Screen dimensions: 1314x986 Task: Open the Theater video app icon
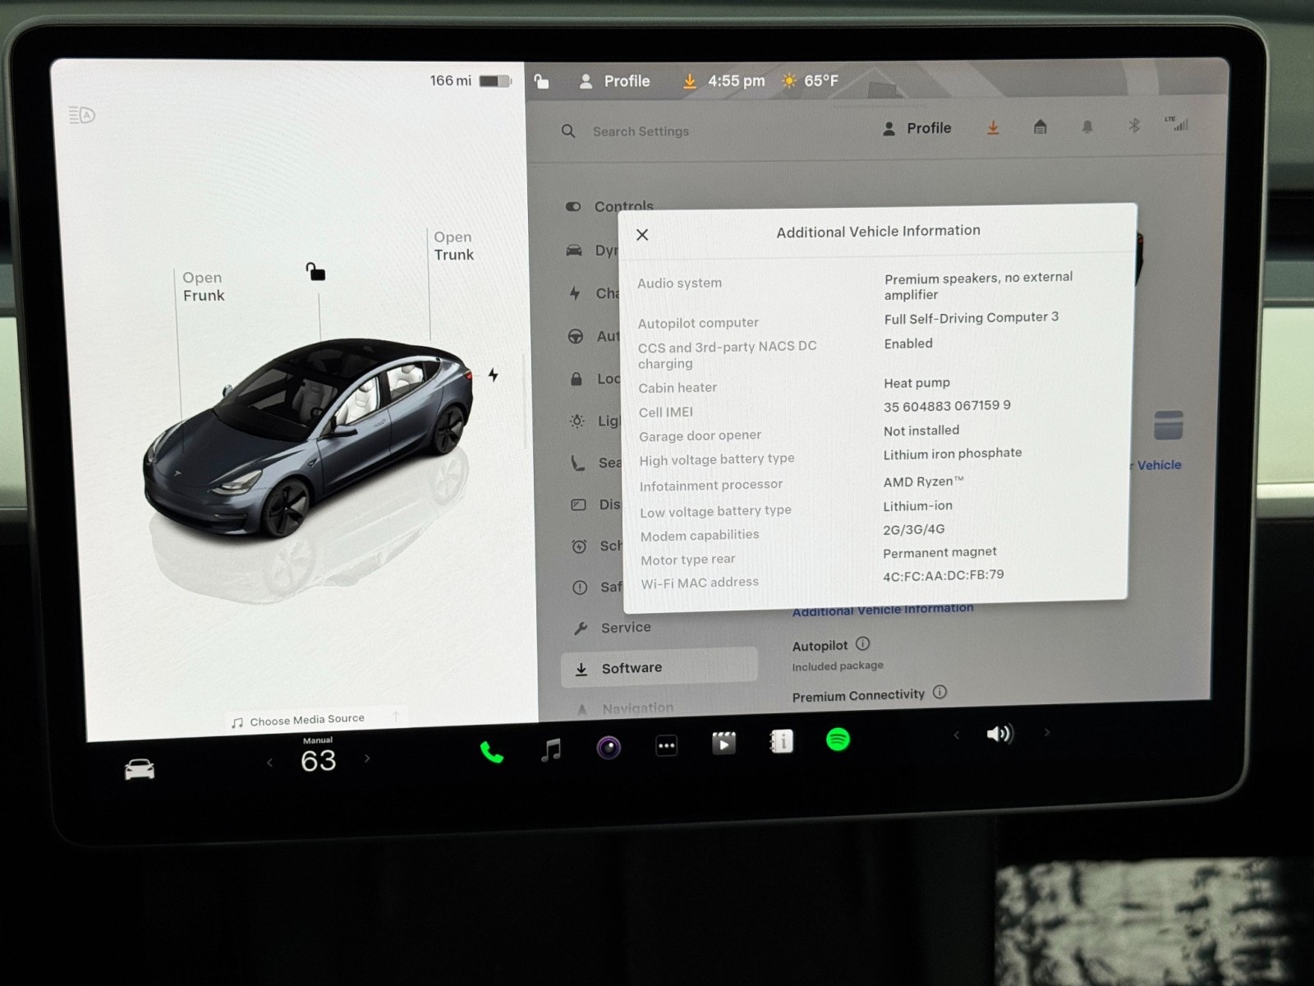tap(723, 744)
